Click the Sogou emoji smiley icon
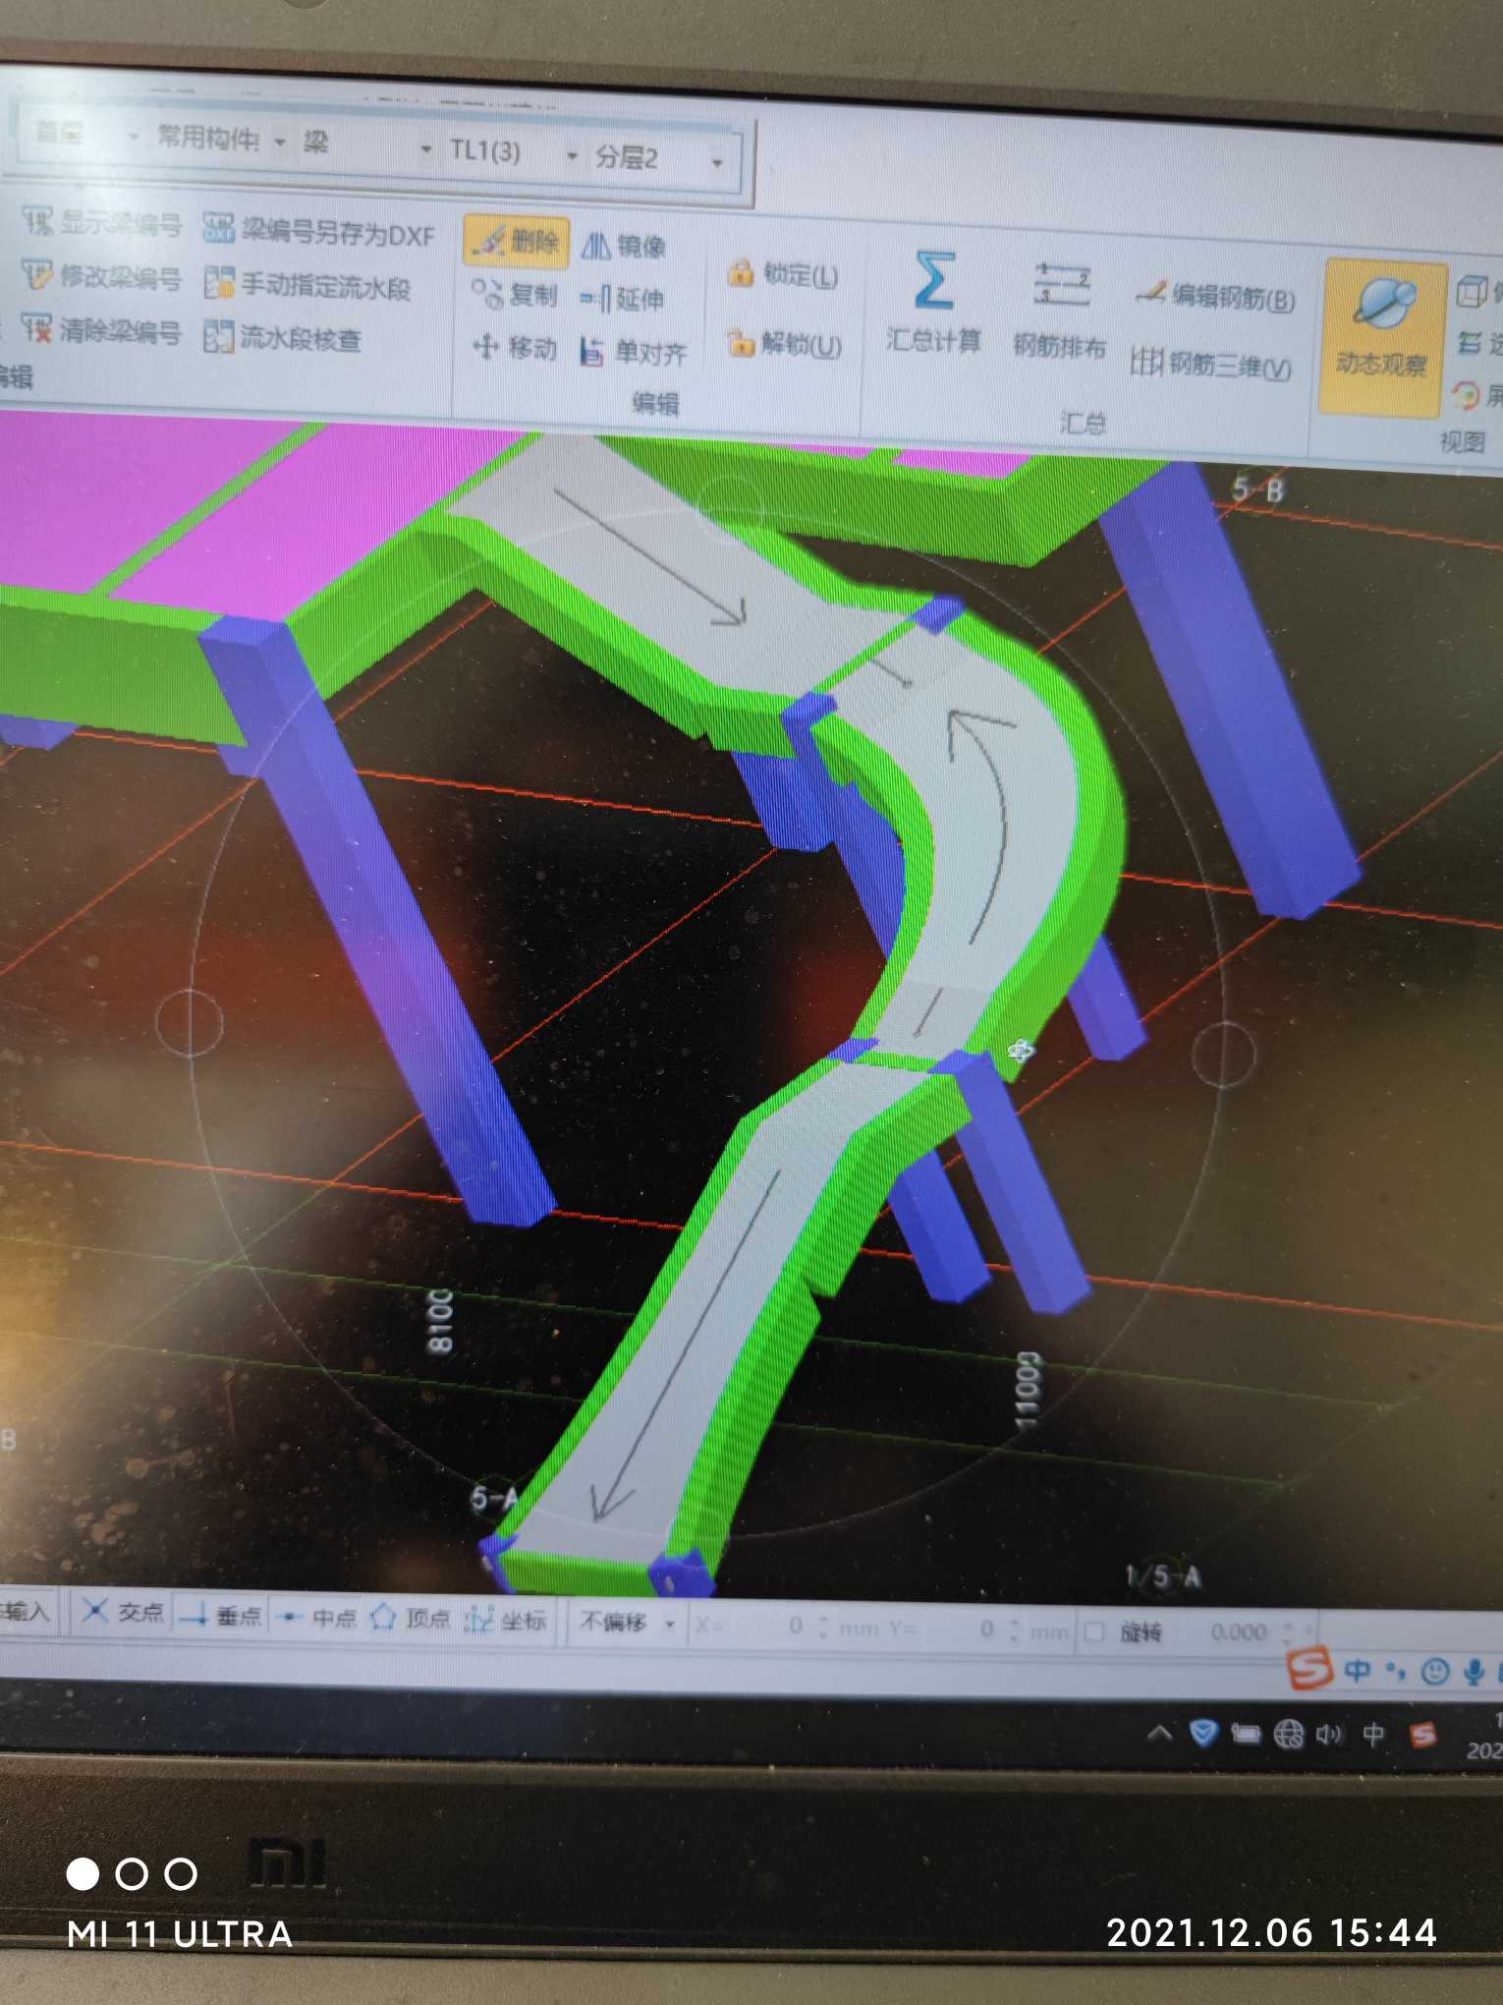1503x2005 pixels. pos(1435,1671)
